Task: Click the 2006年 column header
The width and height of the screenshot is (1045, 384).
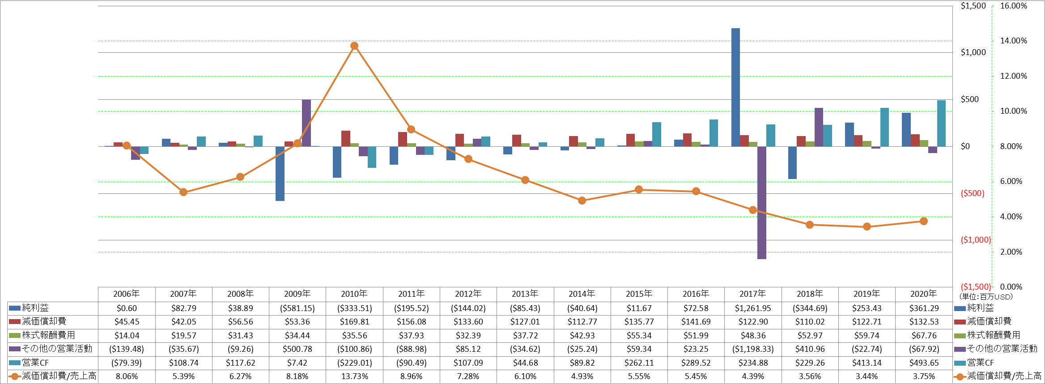Action: coord(127,294)
